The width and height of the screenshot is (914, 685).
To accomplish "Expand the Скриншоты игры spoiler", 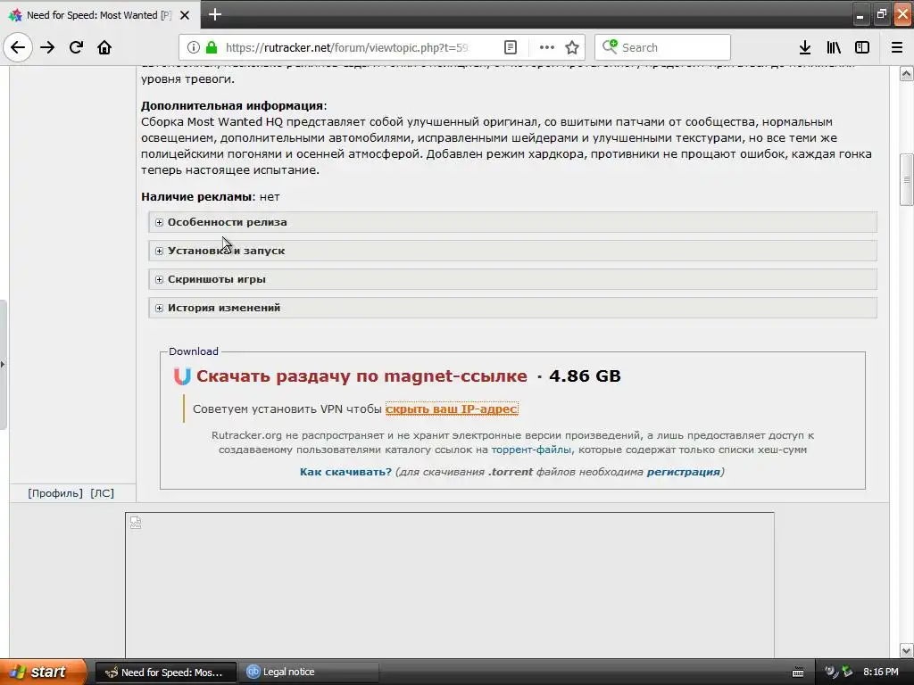I will [512, 279].
